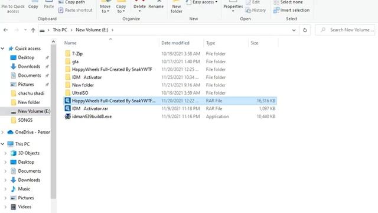Click 16,316 KB size cell

point(266,101)
